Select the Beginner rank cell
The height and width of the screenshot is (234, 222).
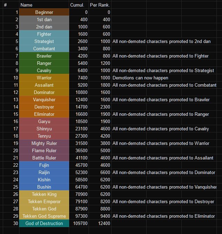pos(44,12)
